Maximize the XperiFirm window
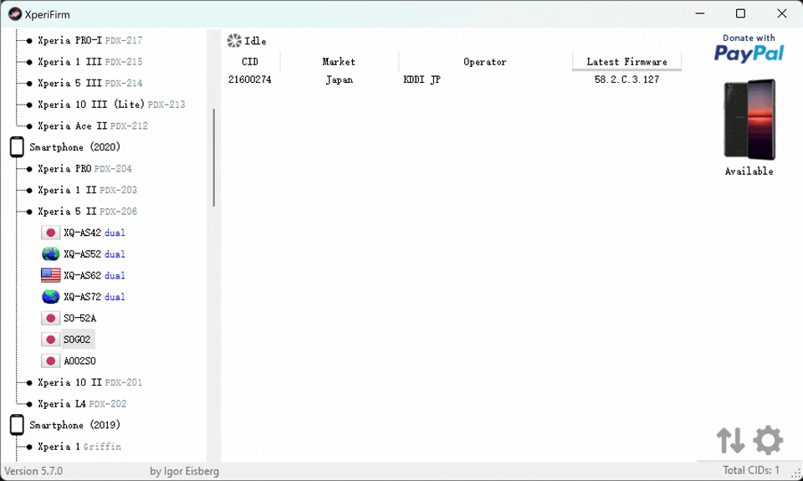 [x=740, y=14]
